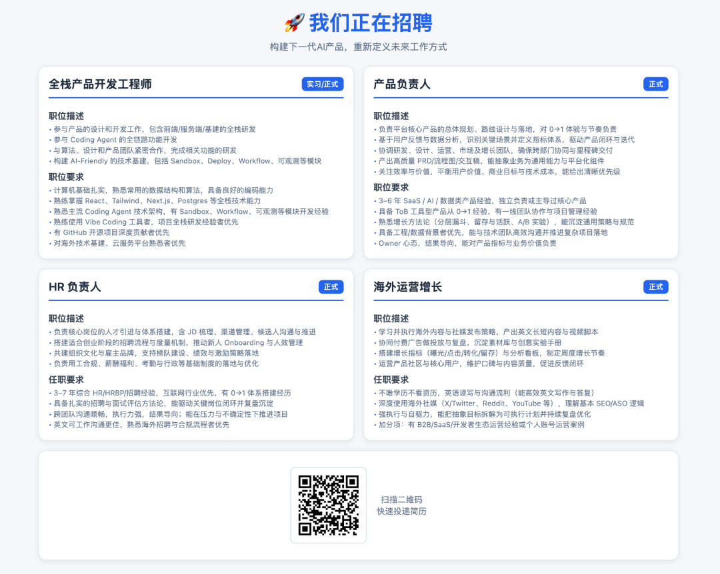
Task: Click the 正式 badge on 产品负责人 card
Action: pyautogui.click(x=656, y=84)
